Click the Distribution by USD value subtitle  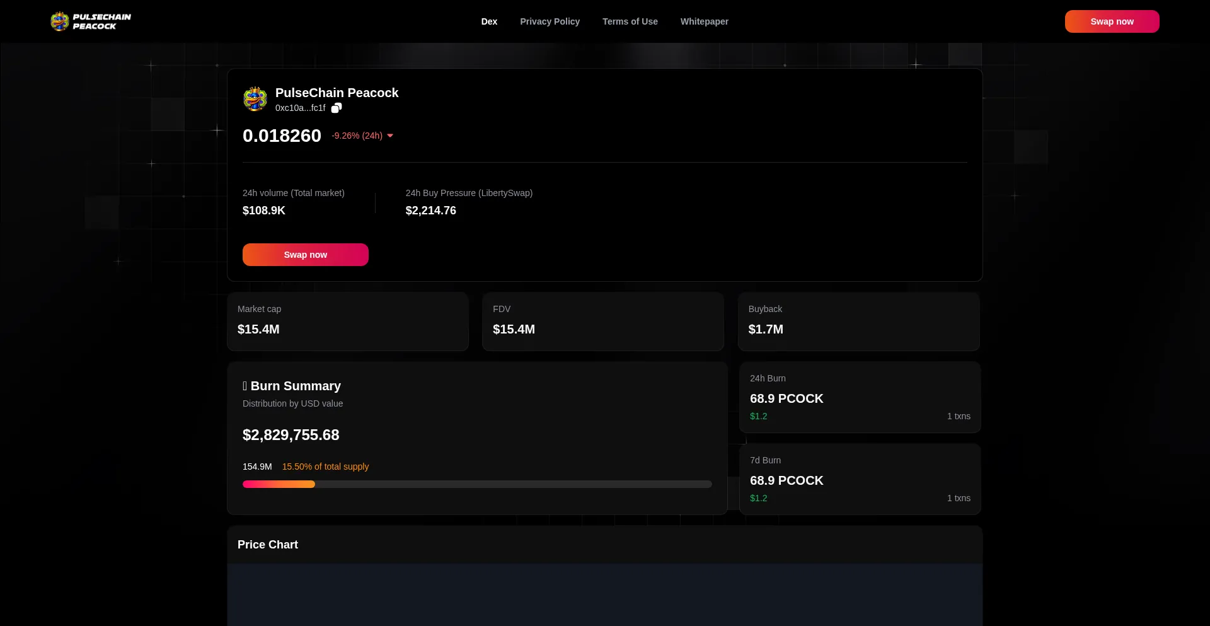293,403
